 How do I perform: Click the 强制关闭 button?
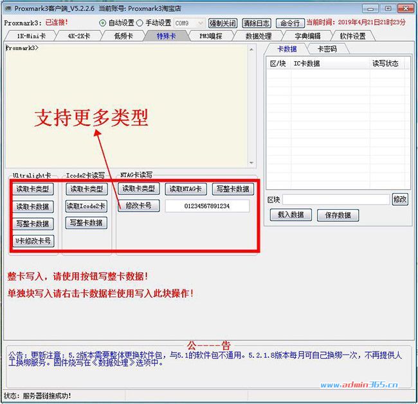click(x=223, y=23)
